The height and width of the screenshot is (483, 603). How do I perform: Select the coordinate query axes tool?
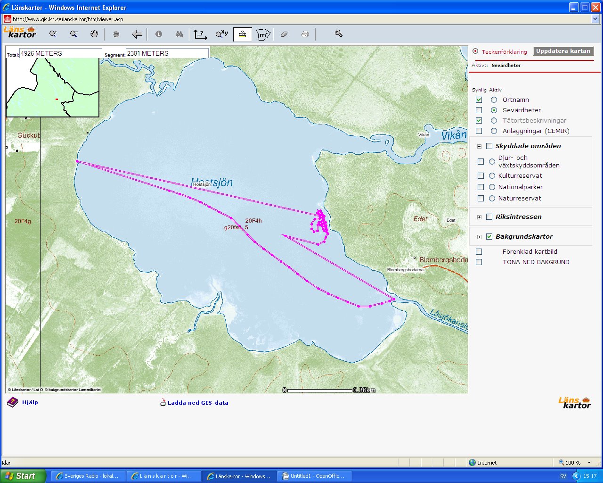coord(201,34)
